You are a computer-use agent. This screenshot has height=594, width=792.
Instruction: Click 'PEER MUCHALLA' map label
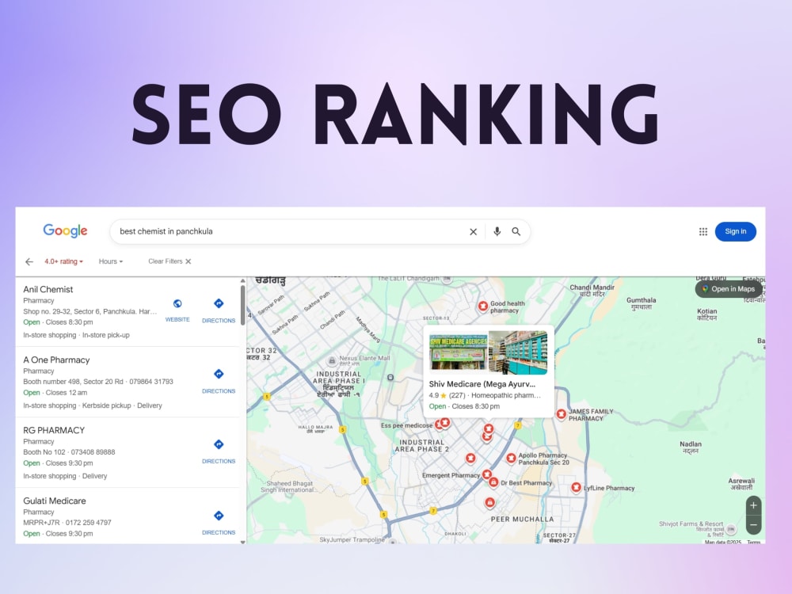(x=522, y=520)
